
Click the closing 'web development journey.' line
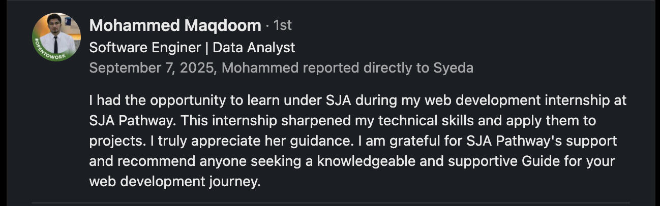coord(174,182)
